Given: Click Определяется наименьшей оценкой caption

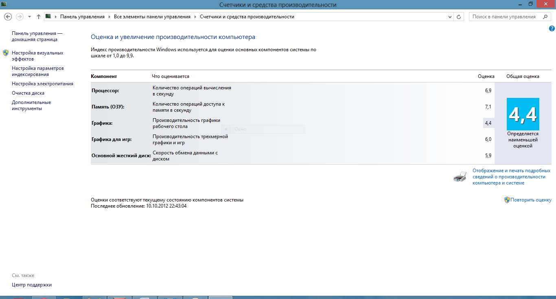Looking at the screenshot, I should coord(523,140).
